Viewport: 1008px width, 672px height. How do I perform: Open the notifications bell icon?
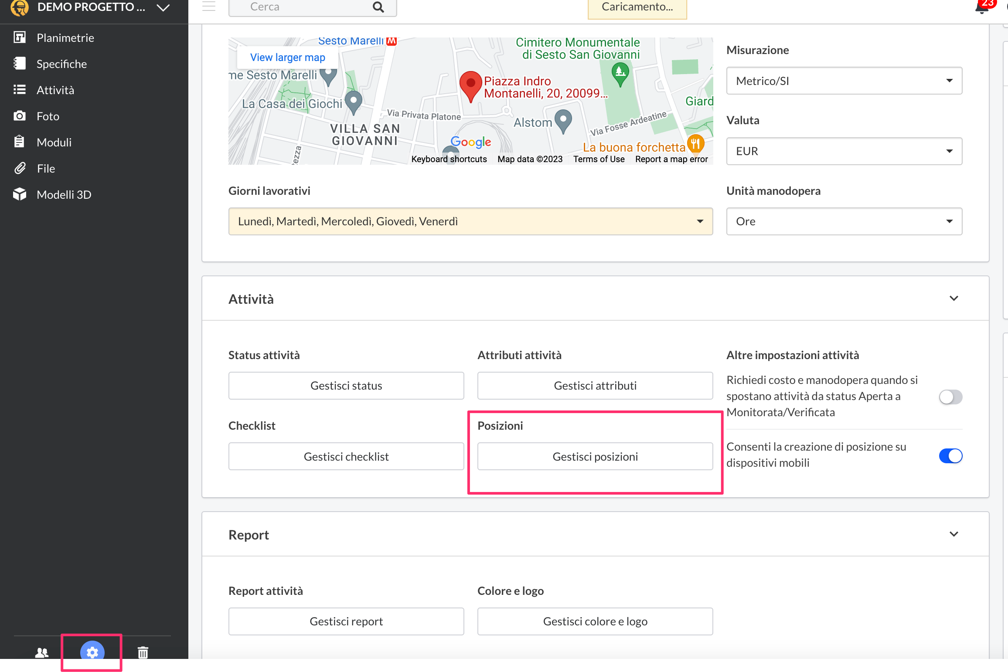[x=982, y=7]
